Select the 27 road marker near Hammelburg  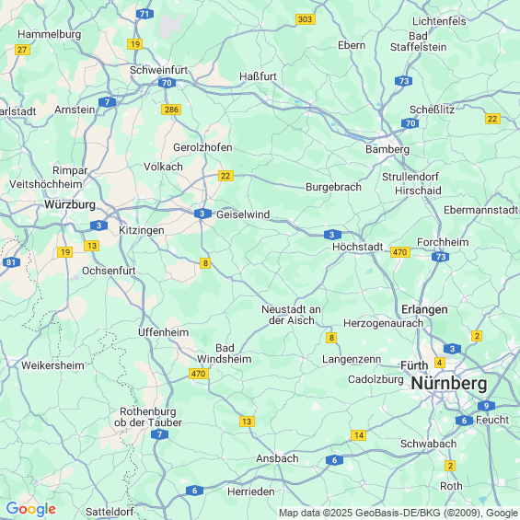coord(22,50)
